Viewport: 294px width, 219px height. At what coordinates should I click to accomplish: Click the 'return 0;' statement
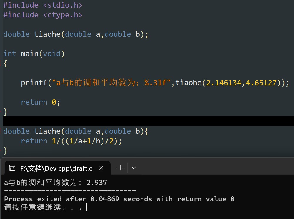coord(40,102)
